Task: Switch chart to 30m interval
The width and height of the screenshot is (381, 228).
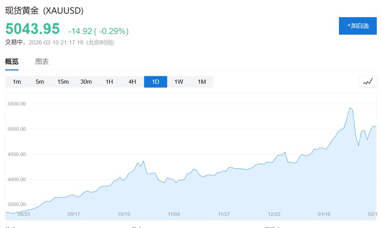Action: pyautogui.click(x=86, y=82)
